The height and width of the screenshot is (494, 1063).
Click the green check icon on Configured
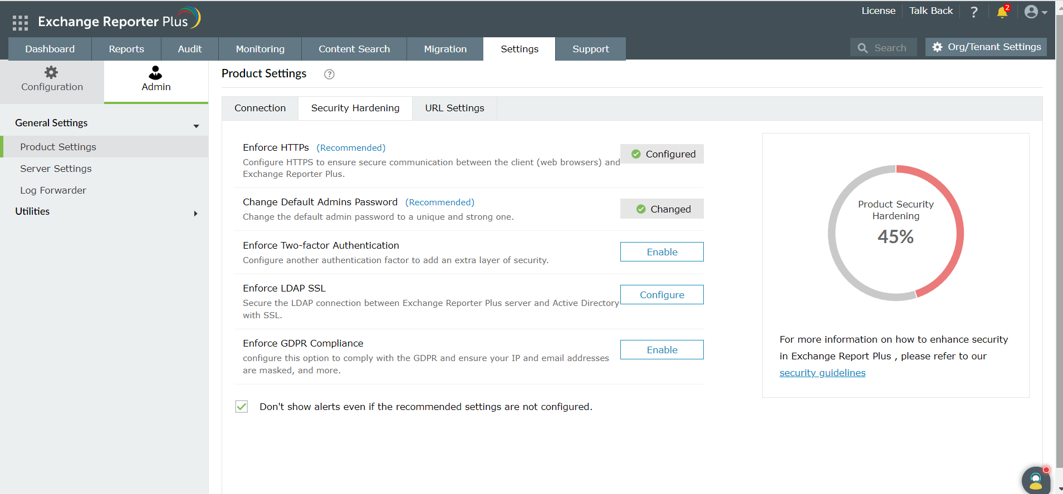pyautogui.click(x=636, y=154)
